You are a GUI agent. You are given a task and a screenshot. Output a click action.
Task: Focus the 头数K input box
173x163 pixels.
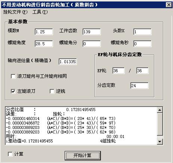coord(142,32)
